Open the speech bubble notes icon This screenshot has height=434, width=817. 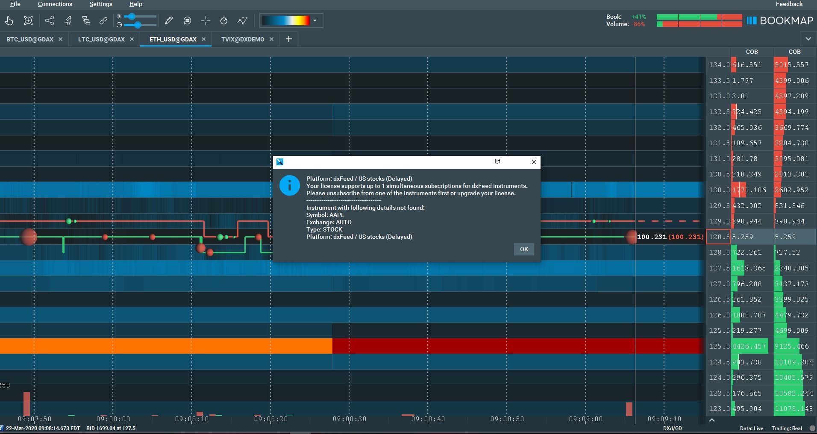coord(187,21)
